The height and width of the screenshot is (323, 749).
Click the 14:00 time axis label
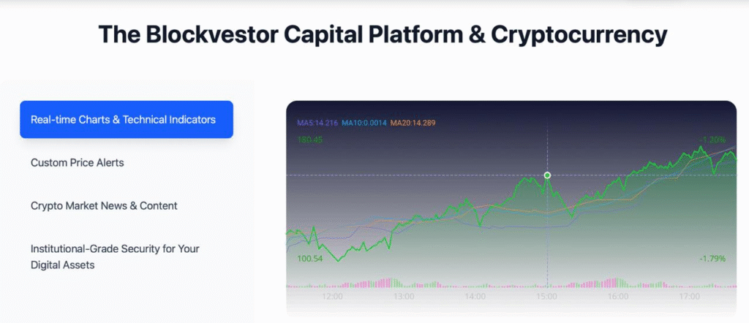click(475, 297)
